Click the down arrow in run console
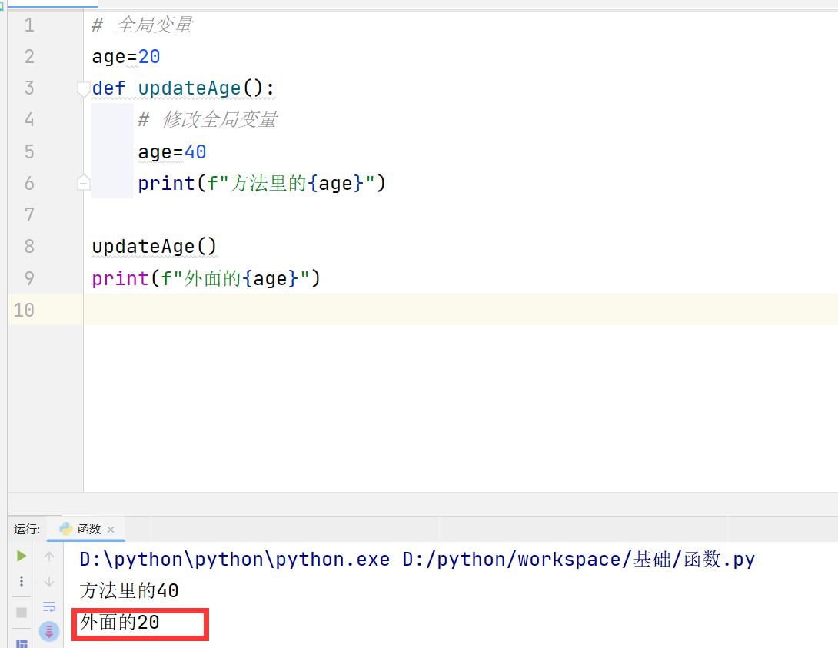Screen dimensions: 838x648 click(49, 581)
